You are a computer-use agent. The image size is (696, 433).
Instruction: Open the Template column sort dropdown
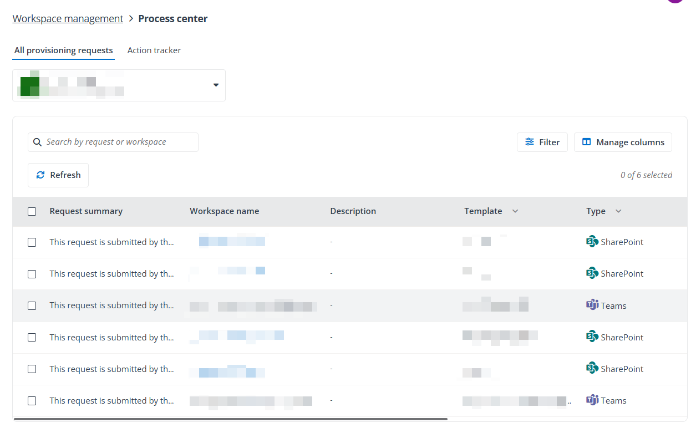(x=515, y=211)
